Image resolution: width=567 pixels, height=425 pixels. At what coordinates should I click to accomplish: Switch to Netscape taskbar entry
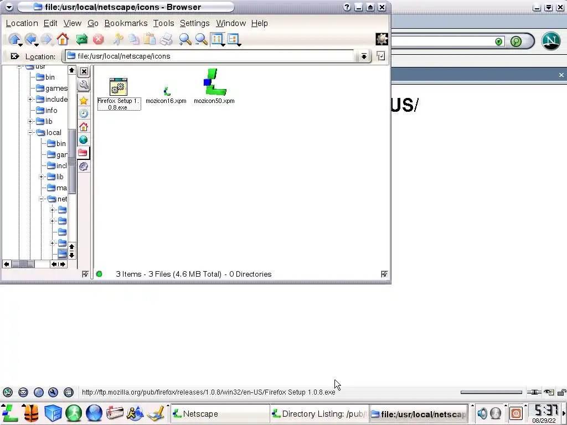[220, 413]
